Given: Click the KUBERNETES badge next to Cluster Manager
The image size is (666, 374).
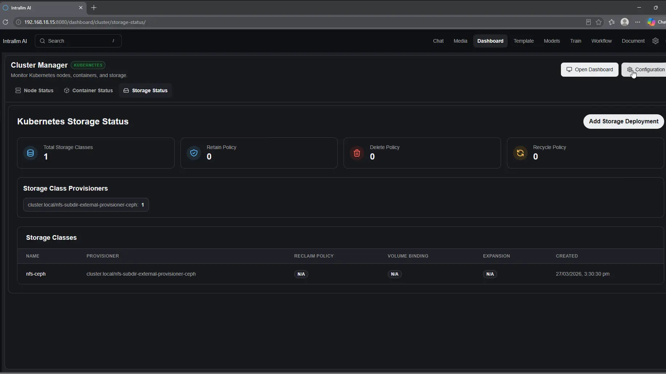Looking at the screenshot, I should pyautogui.click(x=88, y=65).
